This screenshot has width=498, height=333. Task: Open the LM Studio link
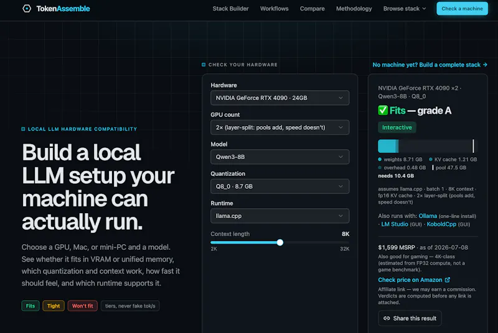click(395, 224)
